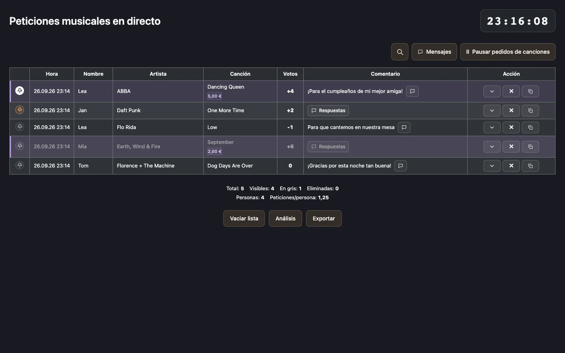This screenshot has width=565, height=353.
Task: Expand the chevron on One More Time row
Action: click(492, 111)
